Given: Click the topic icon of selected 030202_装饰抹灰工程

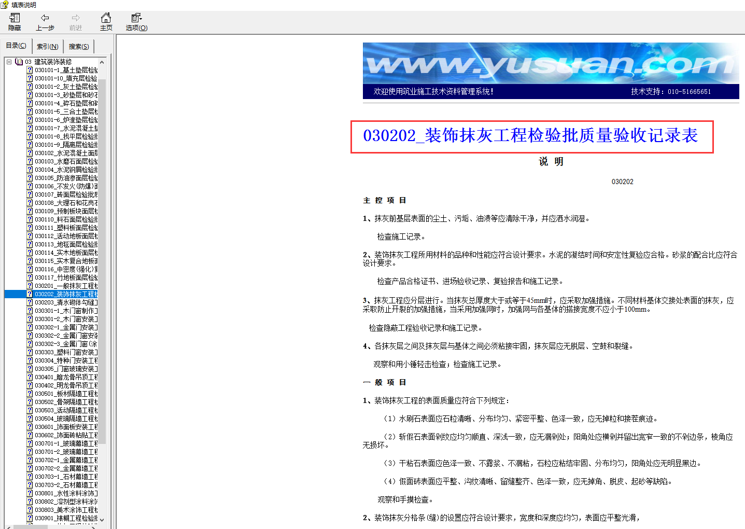Looking at the screenshot, I should pos(30,294).
